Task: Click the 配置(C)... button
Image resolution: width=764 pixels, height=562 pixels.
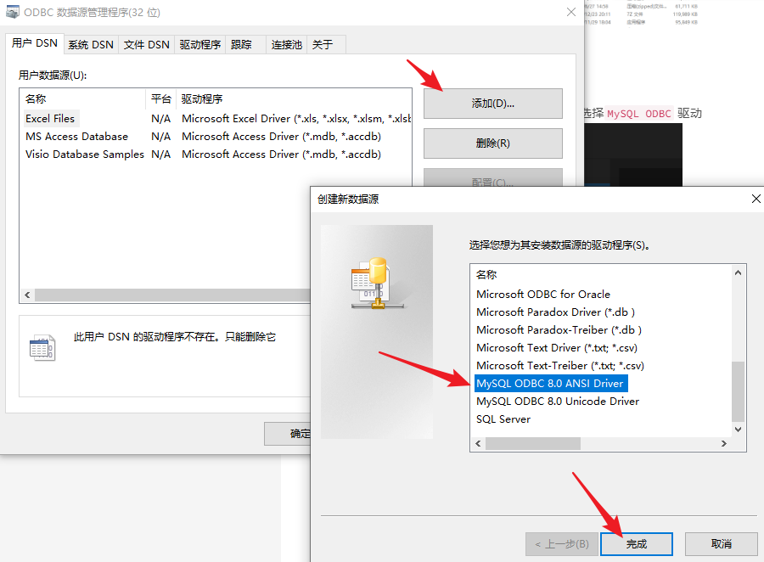Action: (x=492, y=178)
